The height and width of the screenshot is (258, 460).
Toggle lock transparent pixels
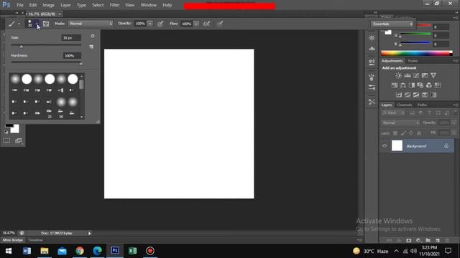coord(395,133)
